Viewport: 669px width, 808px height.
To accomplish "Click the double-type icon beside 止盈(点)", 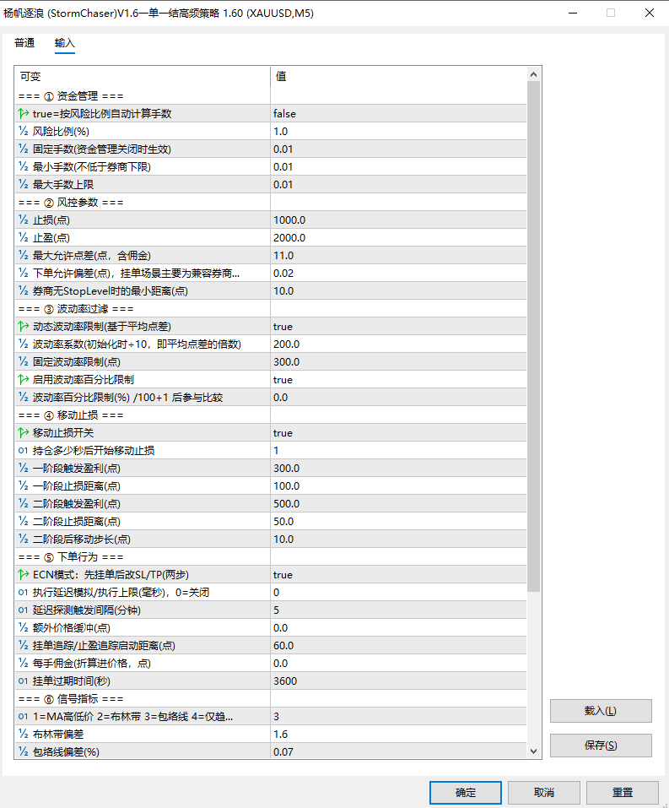I will 23,237.
